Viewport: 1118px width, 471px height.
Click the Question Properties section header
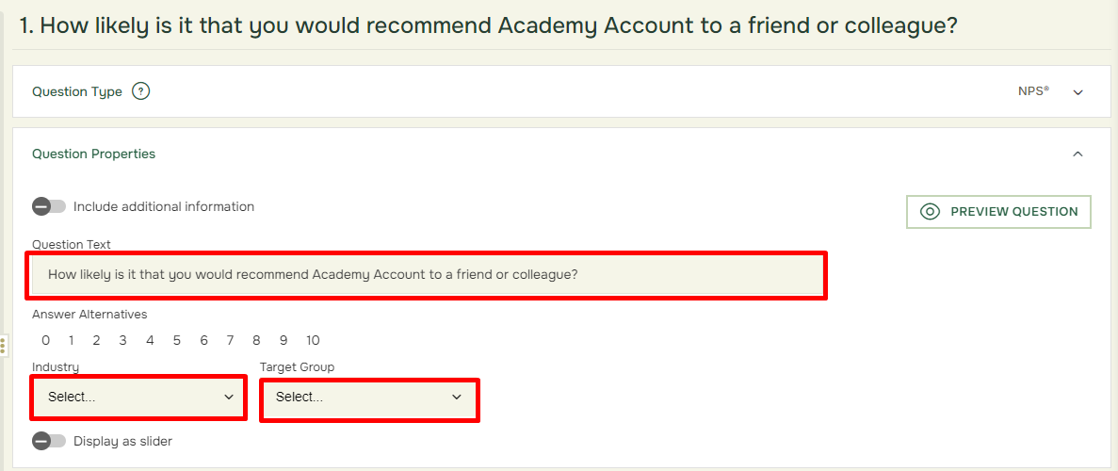(93, 154)
